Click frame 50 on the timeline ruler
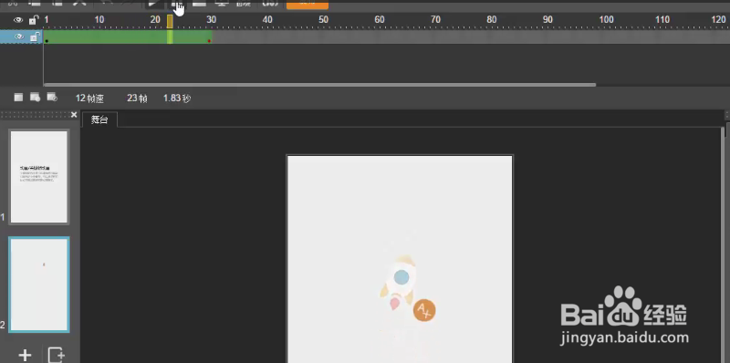This screenshot has height=363, width=730. (324, 19)
